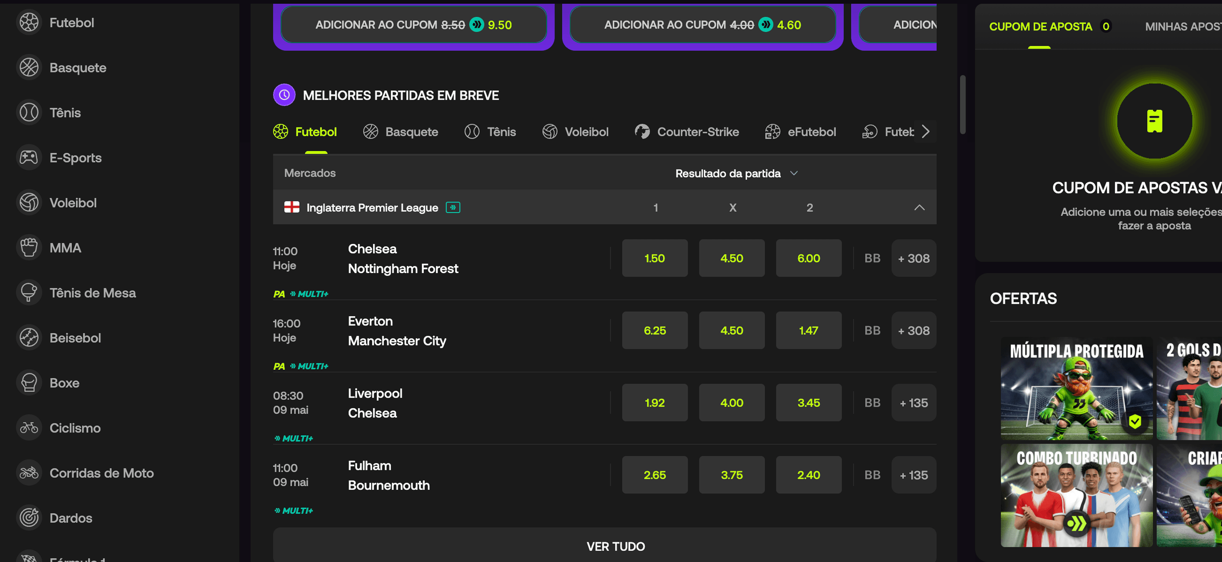The image size is (1222, 562).
Task: Open the Múltipla Protegida offer thumbnail
Action: [x=1076, y=388]
